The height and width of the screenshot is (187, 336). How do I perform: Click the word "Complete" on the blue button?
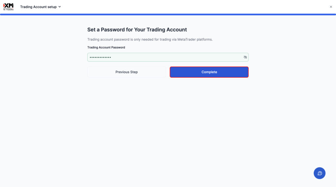point(209,72)
